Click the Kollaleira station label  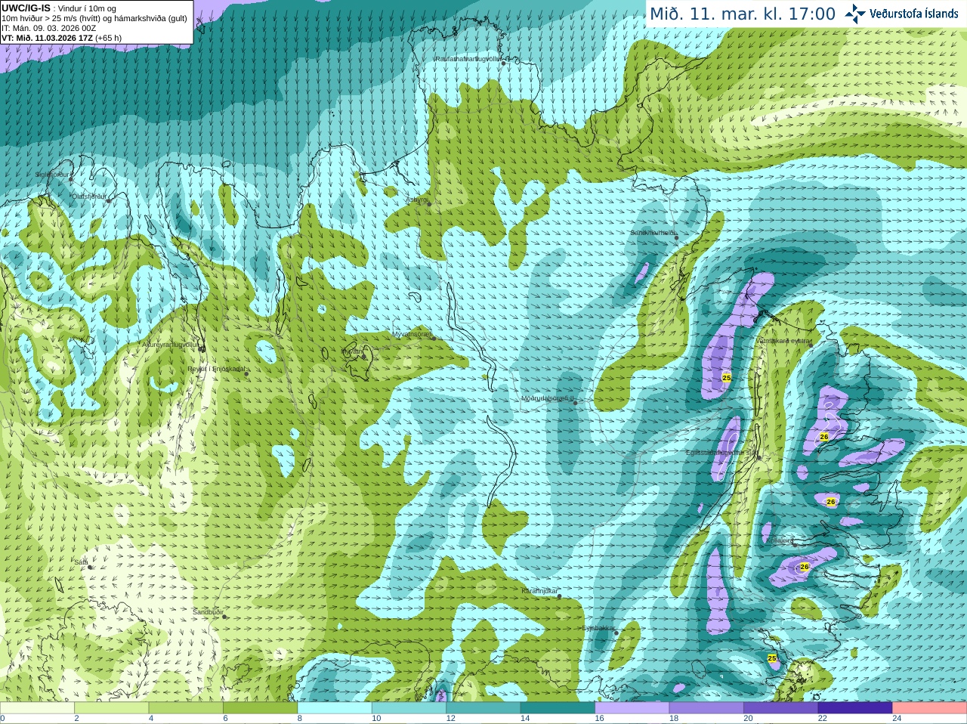pos(780,540)
